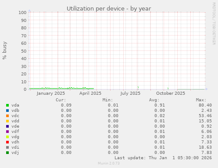
Task: Click the vdh red legend swatch
Action: [7, 142]
